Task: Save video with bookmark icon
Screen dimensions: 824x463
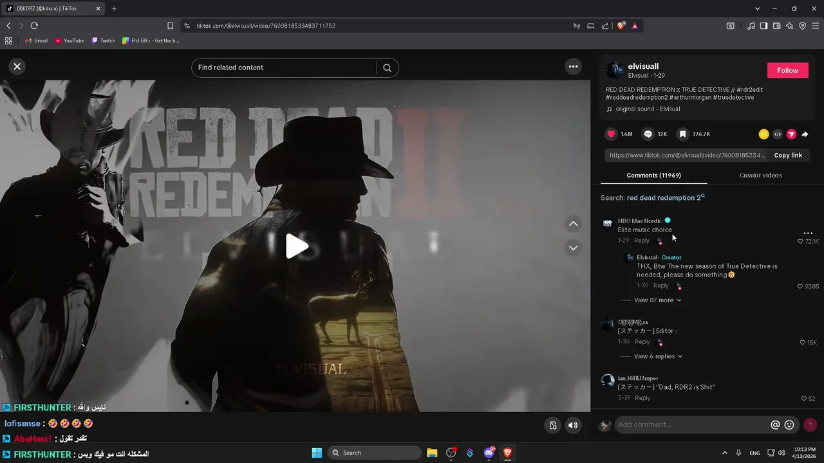Action: point(683,134)
